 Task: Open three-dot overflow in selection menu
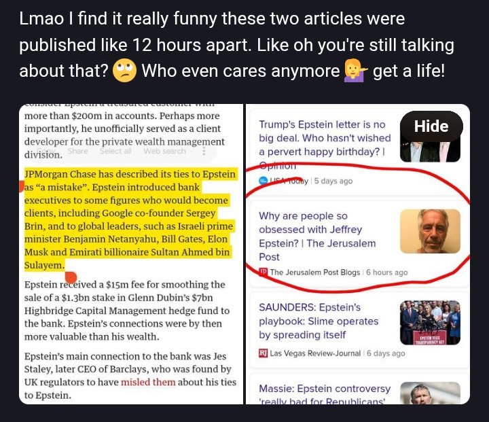pyautogui.click(x=204, y=152)
